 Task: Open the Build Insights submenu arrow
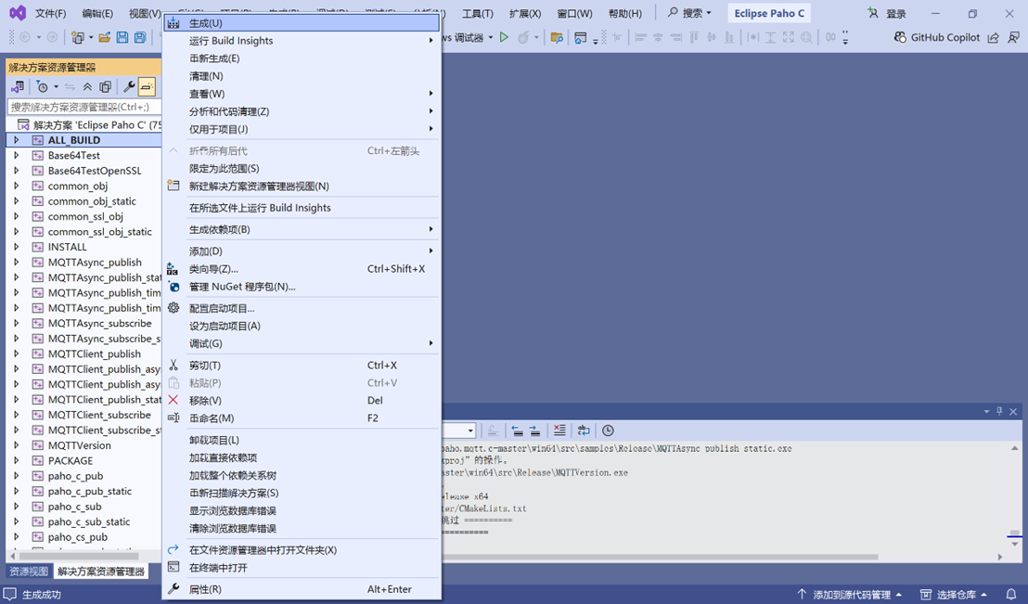point(430,40)
